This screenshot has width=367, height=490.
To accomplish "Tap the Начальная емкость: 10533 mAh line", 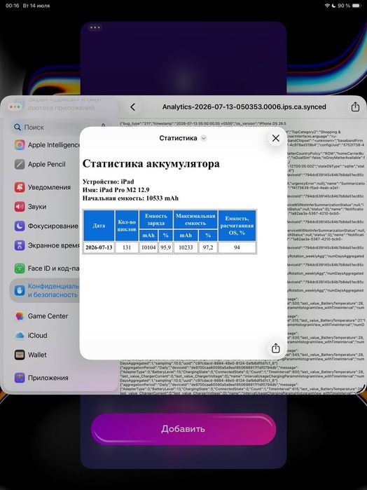I will click(130, 198).
